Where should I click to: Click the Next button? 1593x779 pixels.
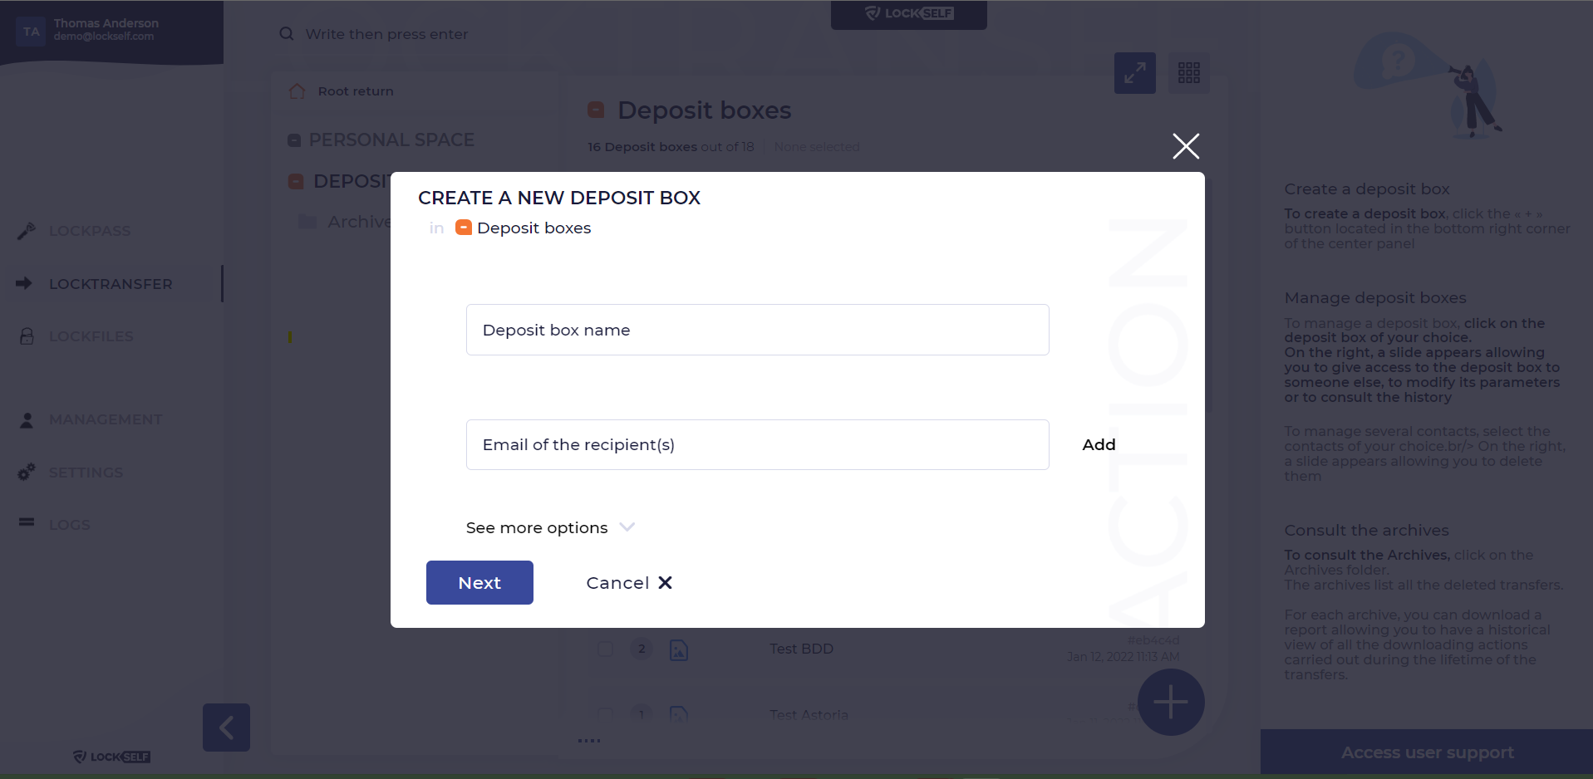[x=479, y=582]
